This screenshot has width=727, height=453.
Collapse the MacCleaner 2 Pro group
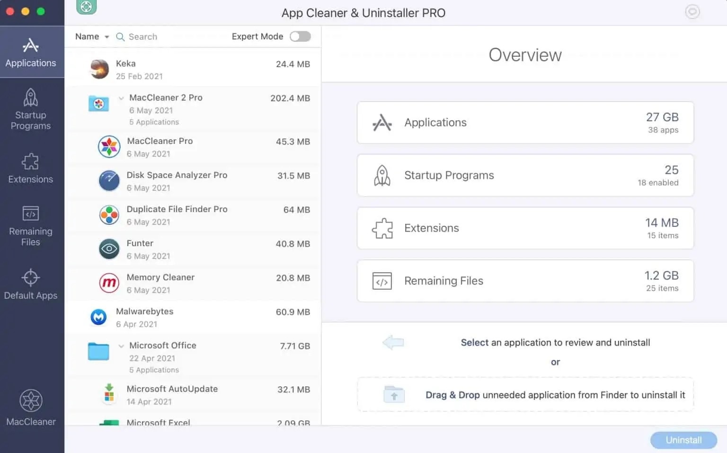coord(121,98)
